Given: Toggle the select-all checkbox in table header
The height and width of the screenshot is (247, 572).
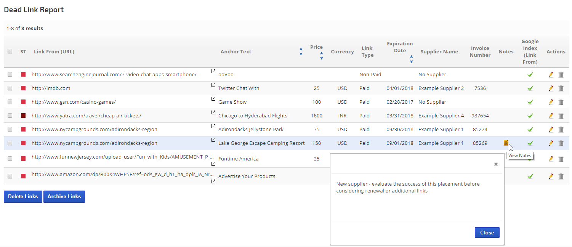Looking at the screenshot, I should point(10,51).
